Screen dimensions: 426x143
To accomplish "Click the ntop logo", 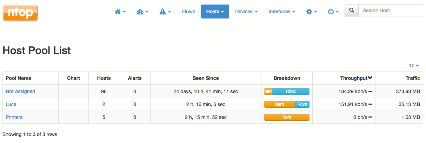I will point(20,13).
